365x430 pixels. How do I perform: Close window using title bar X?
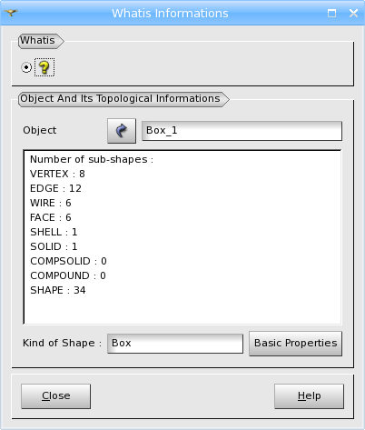pyautogui.click(x=353, y=13)
